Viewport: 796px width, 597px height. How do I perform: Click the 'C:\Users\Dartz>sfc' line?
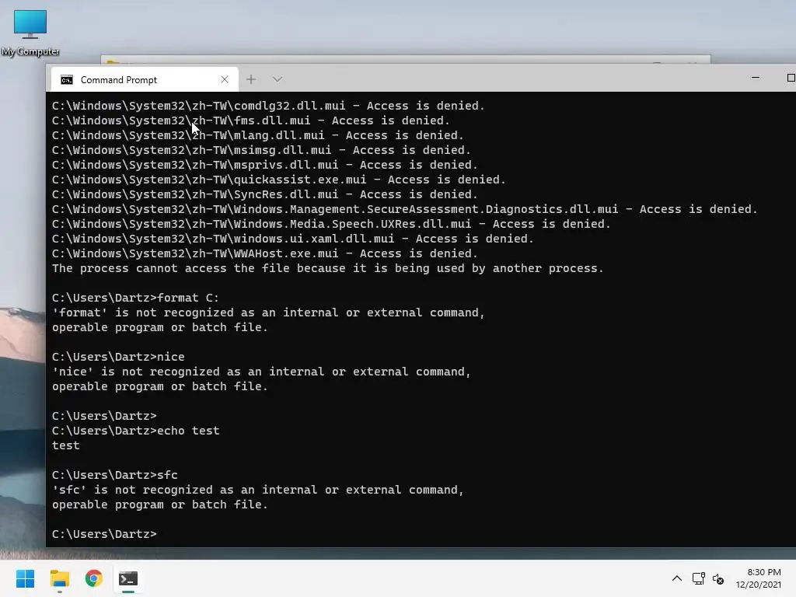tap(115, 475)
